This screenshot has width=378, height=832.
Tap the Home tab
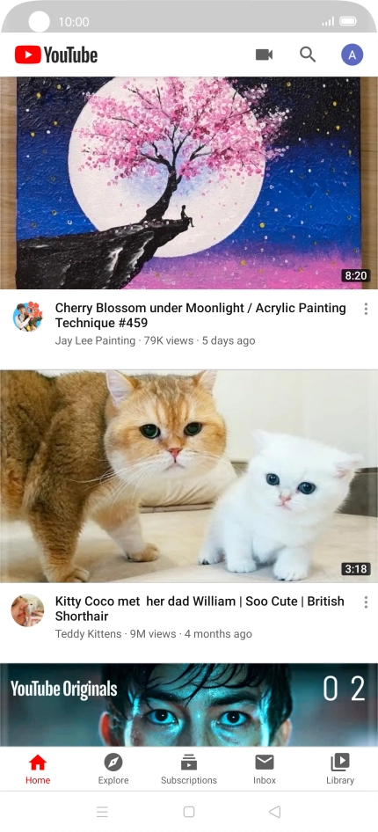tap(38, 769)
